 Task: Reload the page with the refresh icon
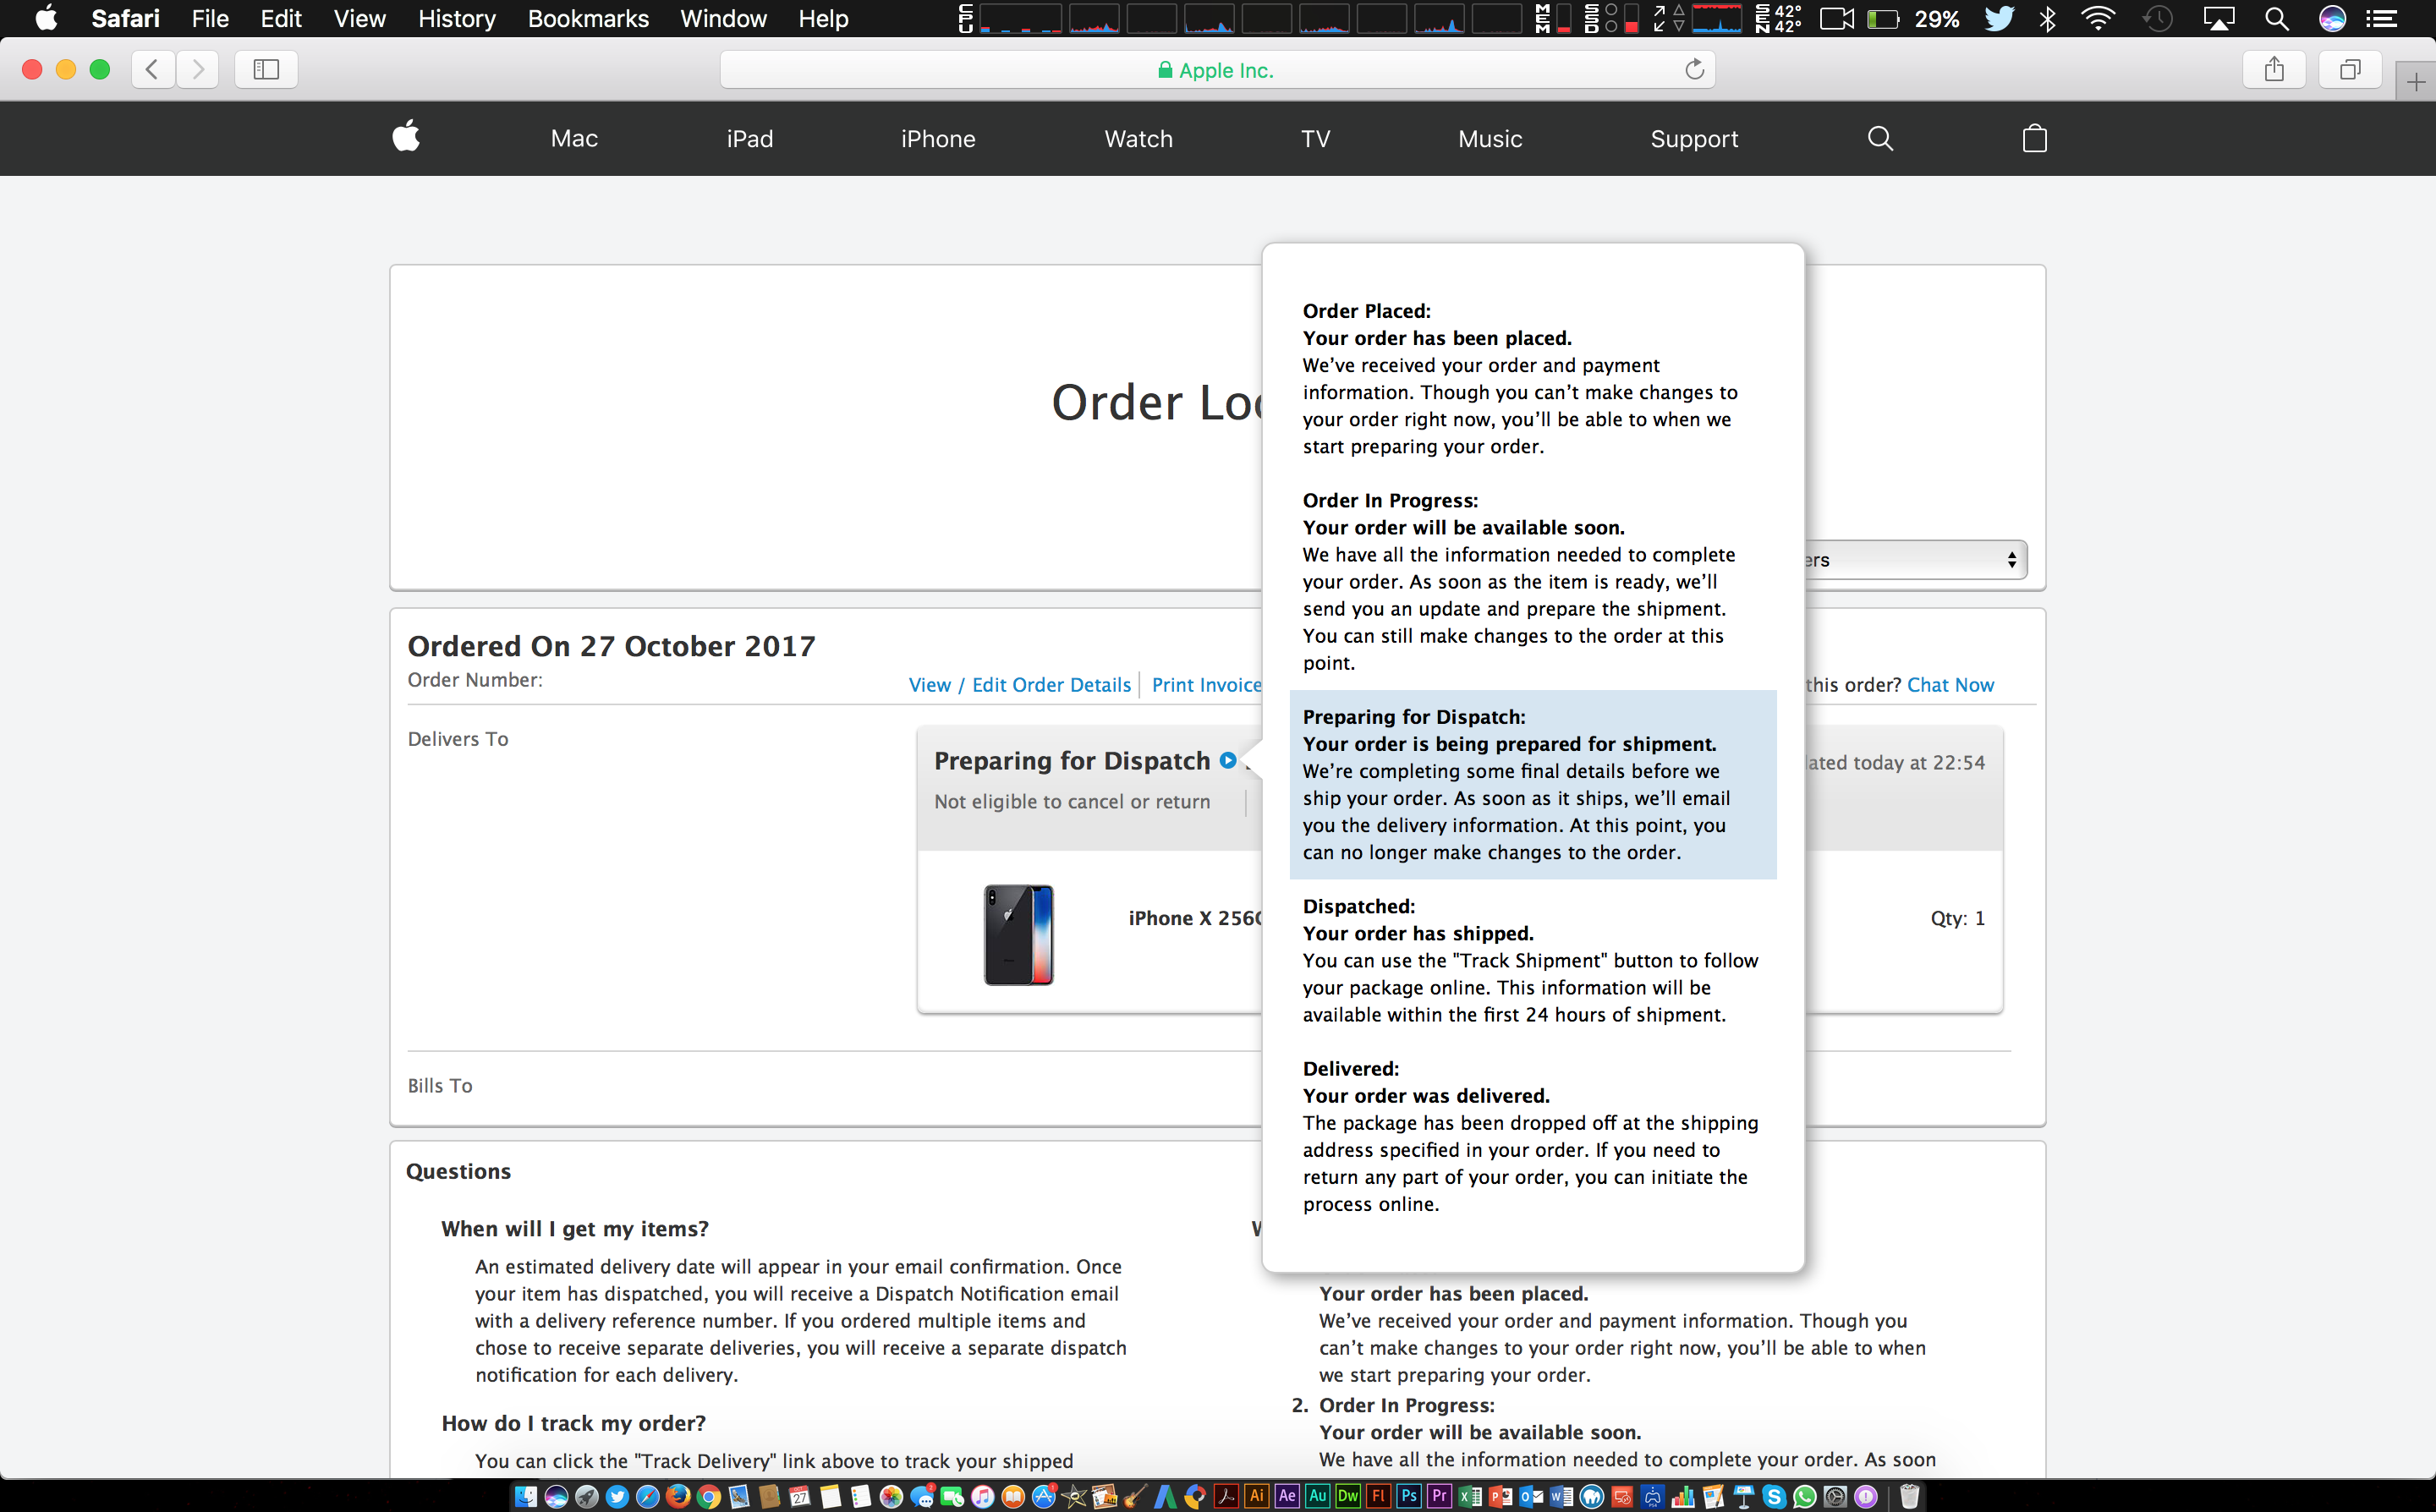pos(1694,69)
